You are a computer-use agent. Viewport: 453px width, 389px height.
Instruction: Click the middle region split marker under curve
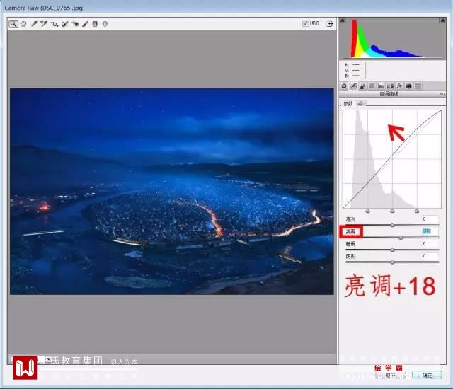[x=392, y=211]
